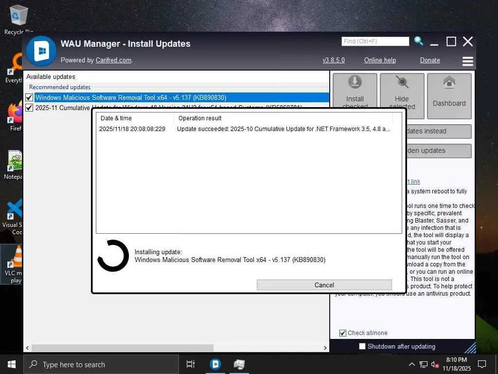Click the network tray icon
Viewport: 498px width, 374px height.
tap(424, 364)
